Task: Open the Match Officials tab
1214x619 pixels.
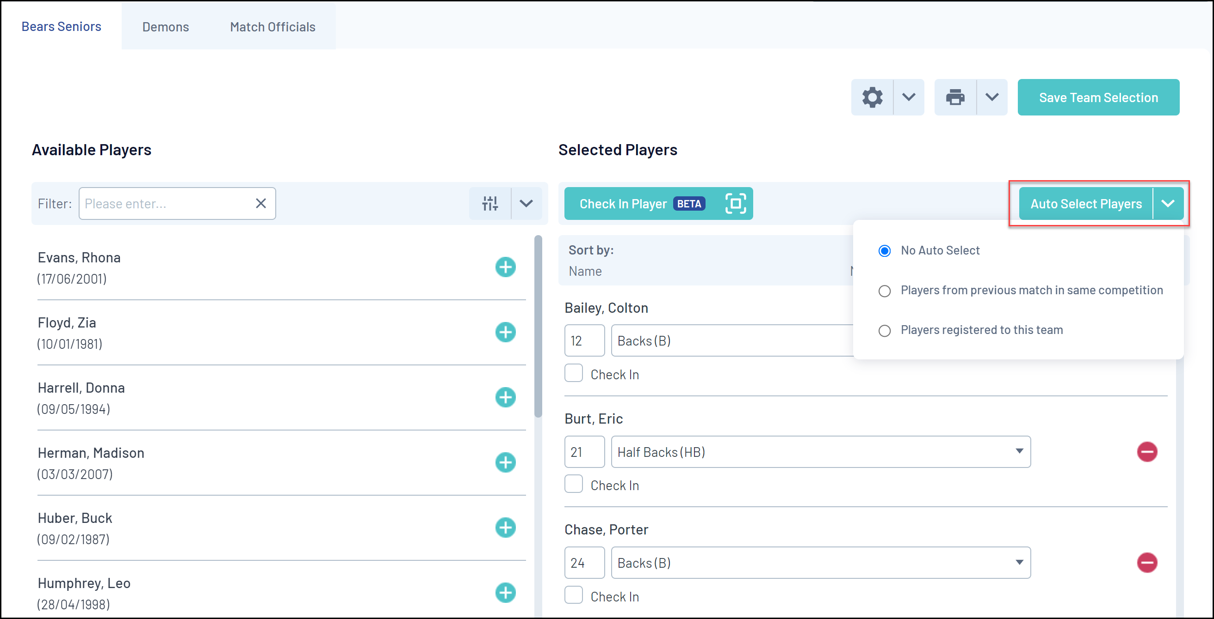Action: [x=273, y=27]
